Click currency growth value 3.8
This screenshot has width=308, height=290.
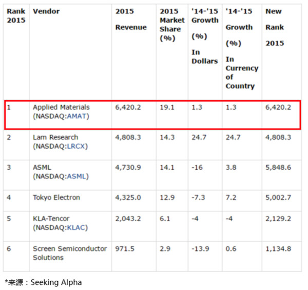(x=231, y=168)
